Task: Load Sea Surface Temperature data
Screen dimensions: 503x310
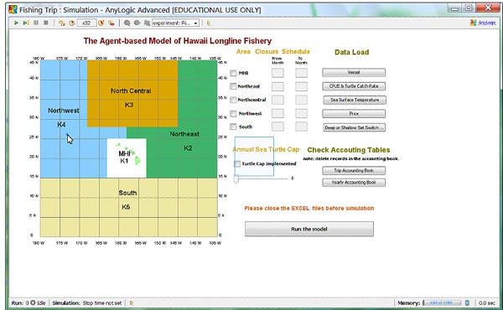Action: point(355,100)
